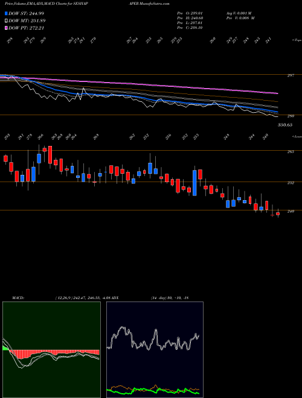Image resolution: width=302 pixels, height=398 pixels.
Task: Select the 'DOW MT: 251.89' label
Action: (27, 21)
